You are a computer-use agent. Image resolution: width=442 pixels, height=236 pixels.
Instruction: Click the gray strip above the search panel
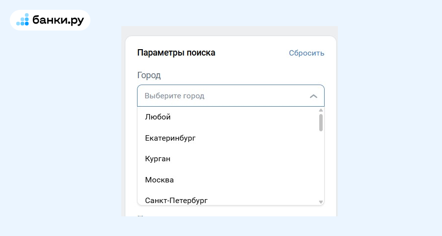(x=229, y=30)
